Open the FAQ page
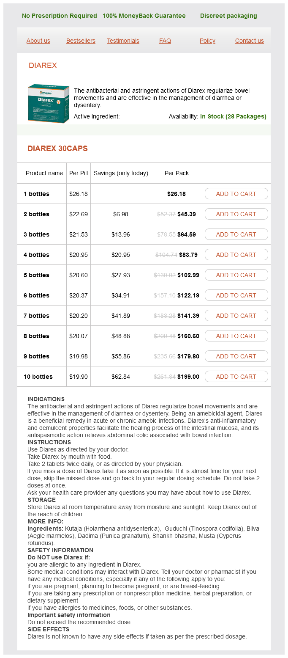 [165, 41]
